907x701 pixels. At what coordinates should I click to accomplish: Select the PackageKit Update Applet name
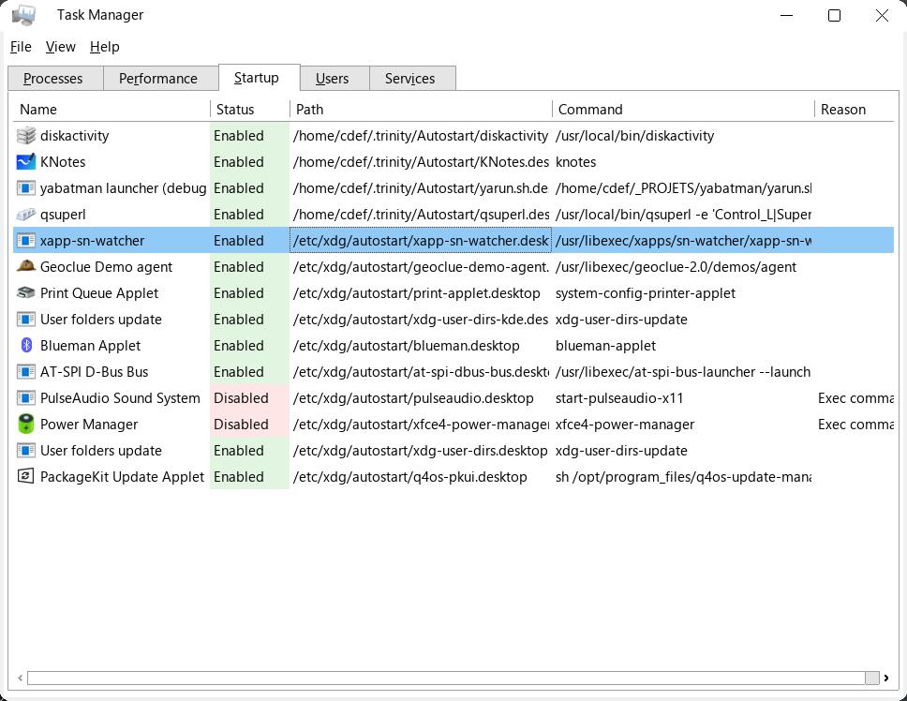tap(122, 477)
